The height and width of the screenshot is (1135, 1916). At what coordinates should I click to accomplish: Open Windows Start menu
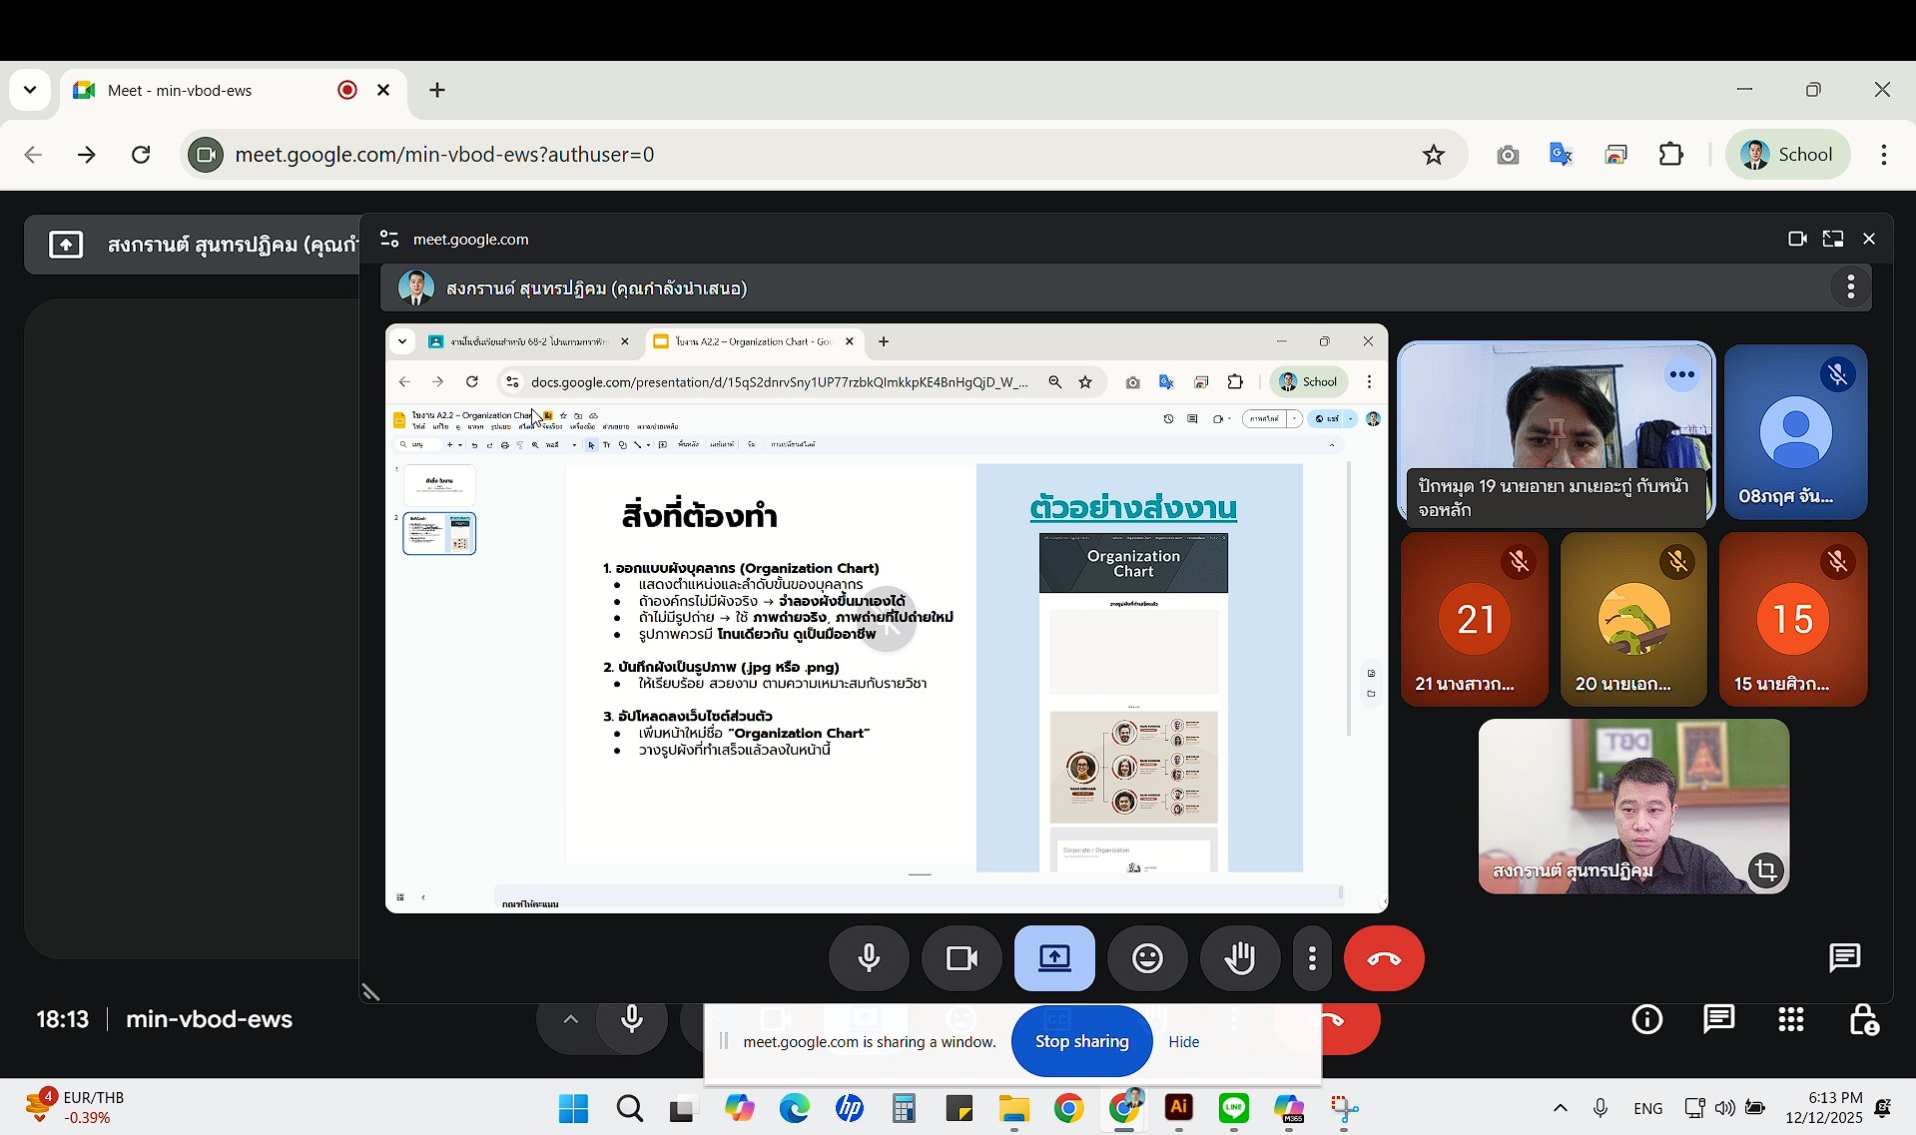click(574, 1108)
